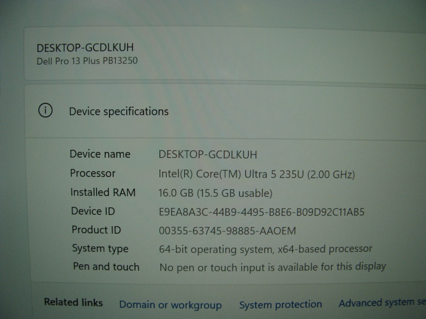
Task: Click the System type label
Action: pyautogui.click(x=100, y=249)
